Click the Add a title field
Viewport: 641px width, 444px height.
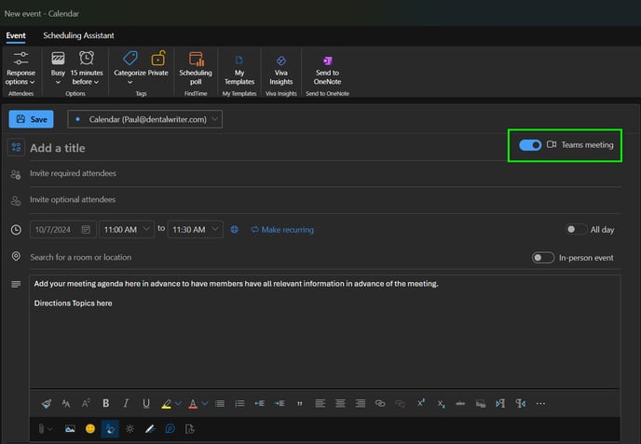coord(266,148)
